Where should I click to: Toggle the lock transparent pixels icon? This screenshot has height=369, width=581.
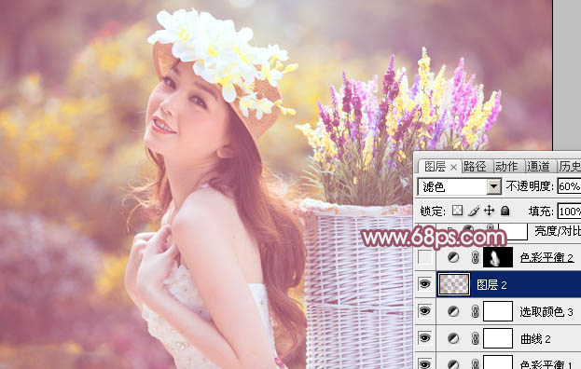(x=458, y=211)
